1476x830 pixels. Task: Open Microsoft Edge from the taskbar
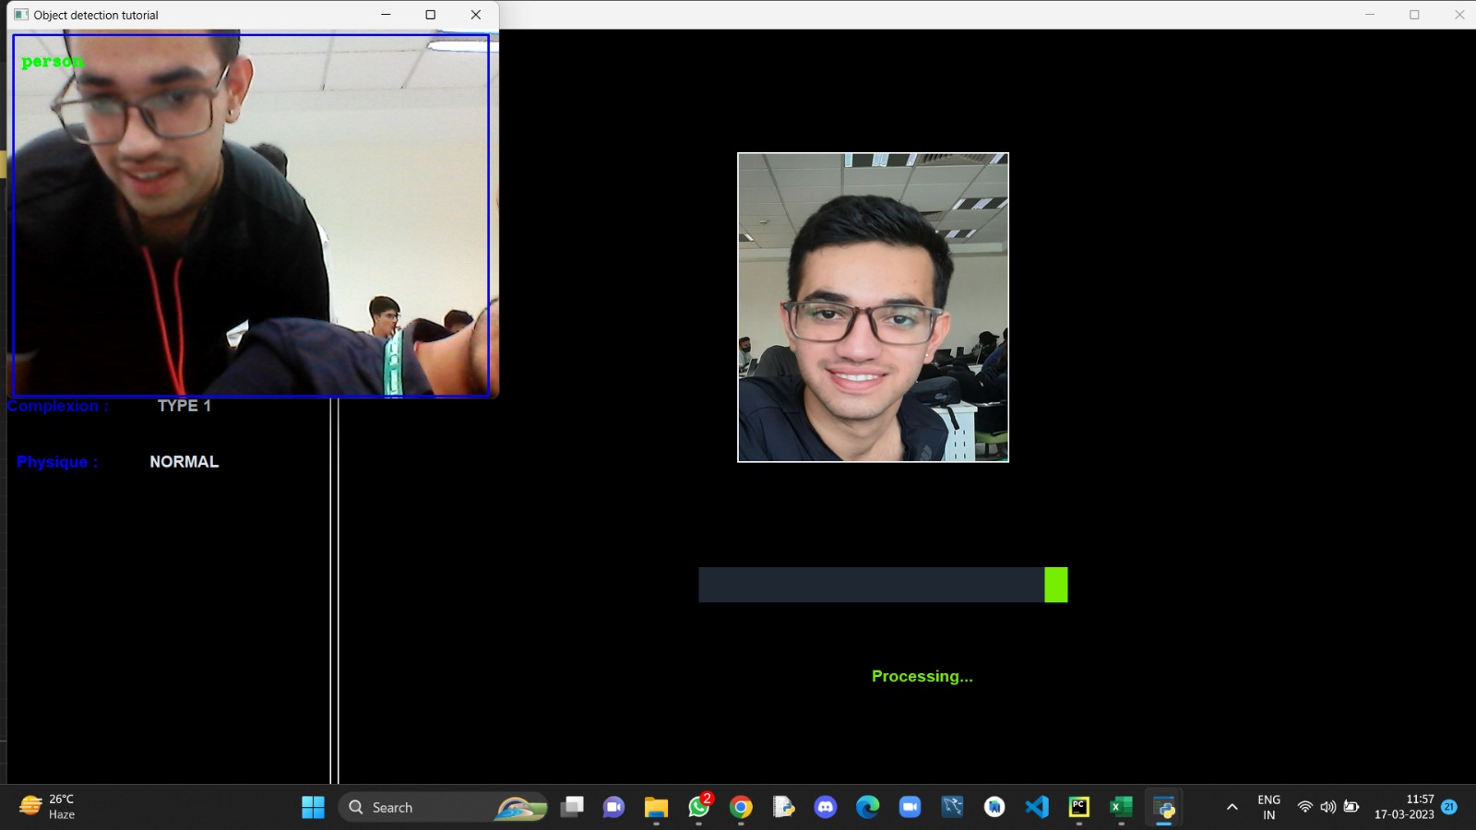[x=867, y=807]
